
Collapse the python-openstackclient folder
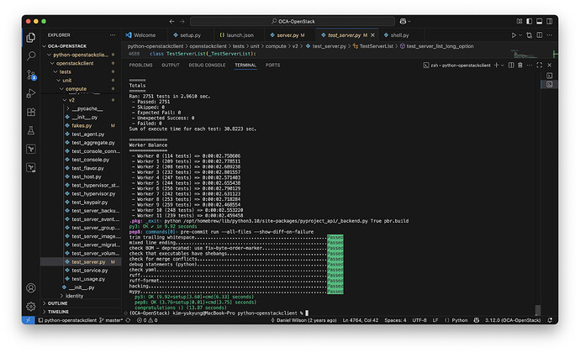point(81,55)
